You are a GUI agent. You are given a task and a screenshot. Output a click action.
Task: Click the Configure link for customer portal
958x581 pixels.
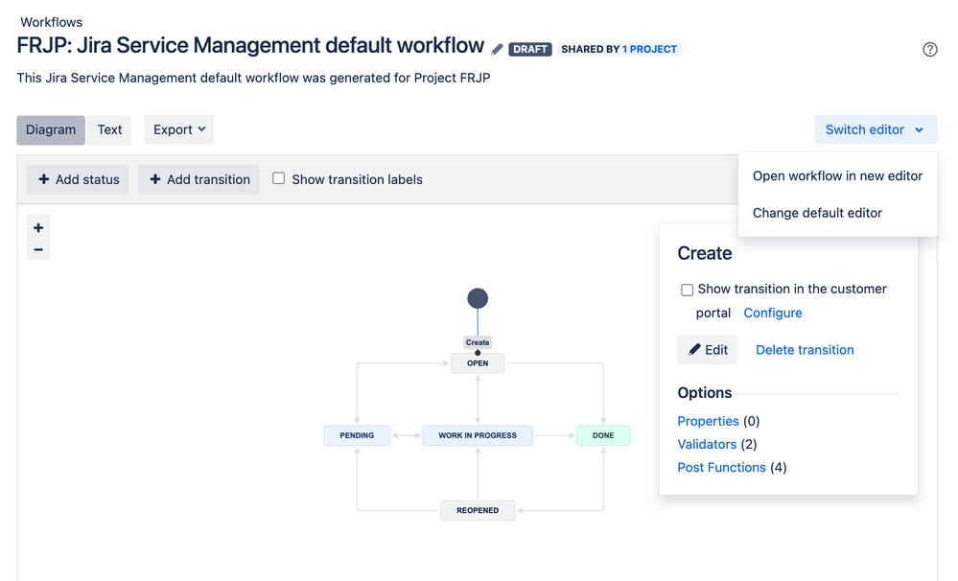click(773, 313)
